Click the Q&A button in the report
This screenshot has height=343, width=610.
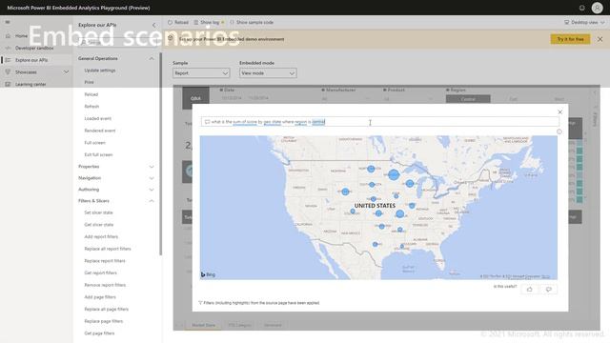pyautogui.click(x=195, y=98)
